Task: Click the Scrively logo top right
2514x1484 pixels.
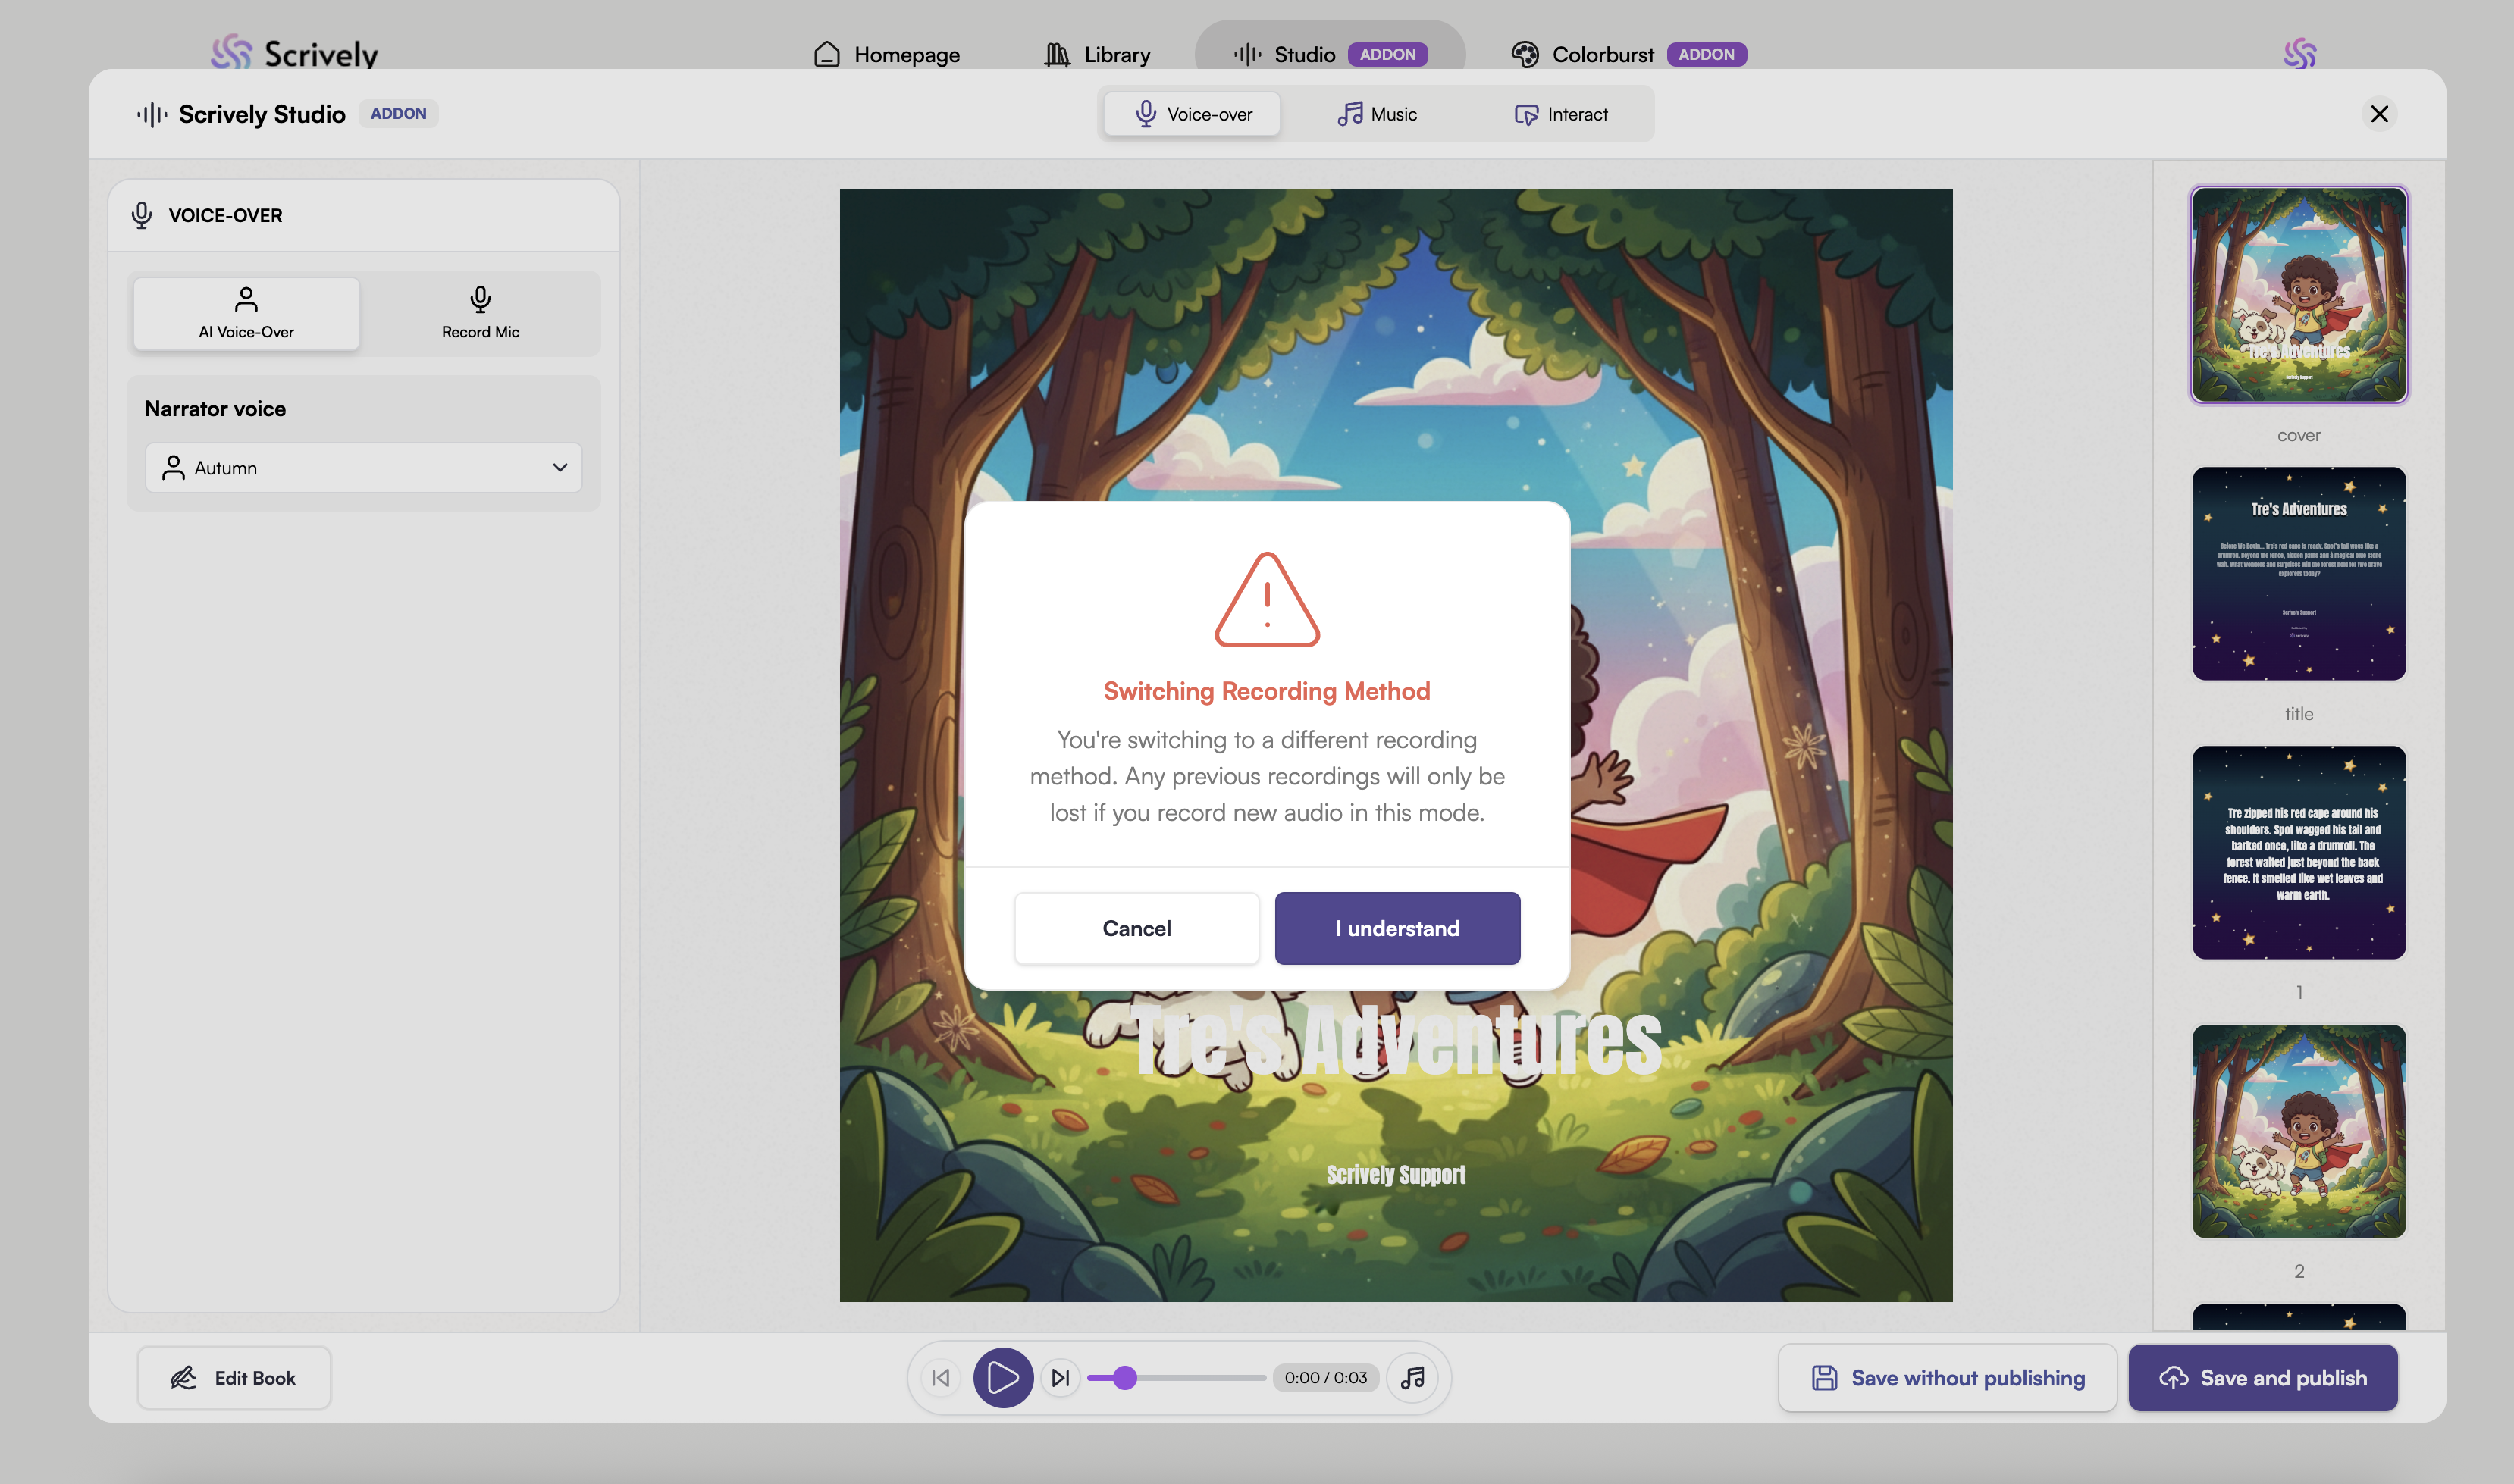Action: pyautogui.click(x=2299, y=53)
